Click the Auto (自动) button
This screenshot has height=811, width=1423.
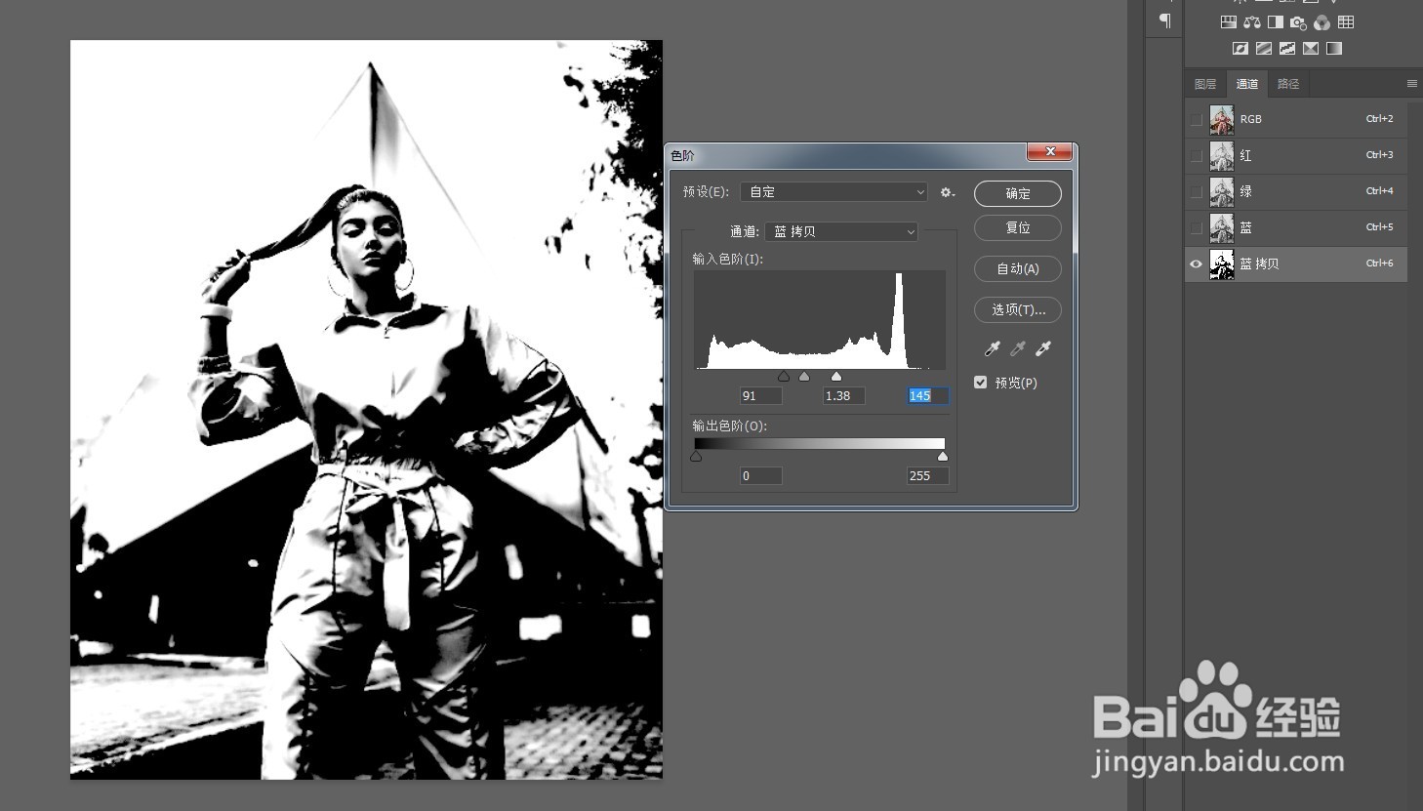pyautogui.click(x=1018, y=268)
